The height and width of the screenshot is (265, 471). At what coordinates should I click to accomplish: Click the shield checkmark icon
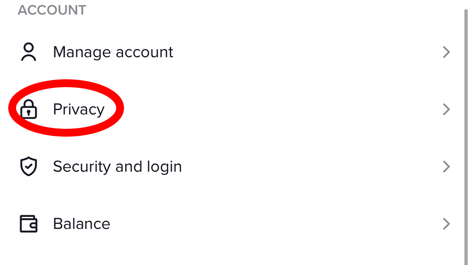click(x=29, y=166)
